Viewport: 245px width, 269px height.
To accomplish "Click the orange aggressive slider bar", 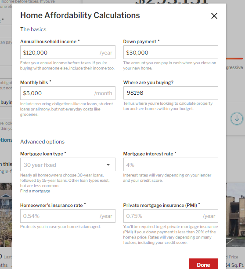I will pos(234,59).
